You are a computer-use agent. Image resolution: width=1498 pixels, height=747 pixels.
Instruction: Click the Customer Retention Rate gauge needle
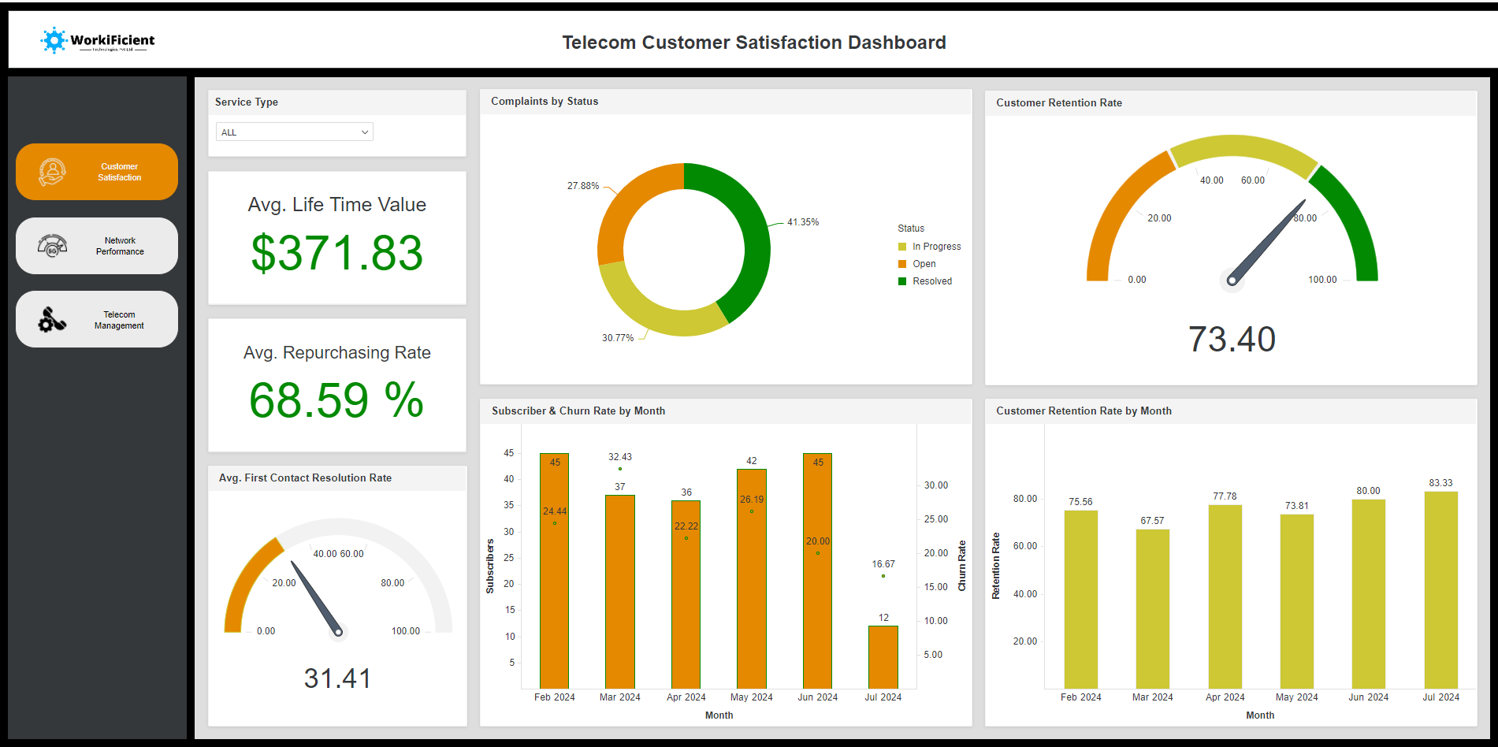tap(1267, 241)
